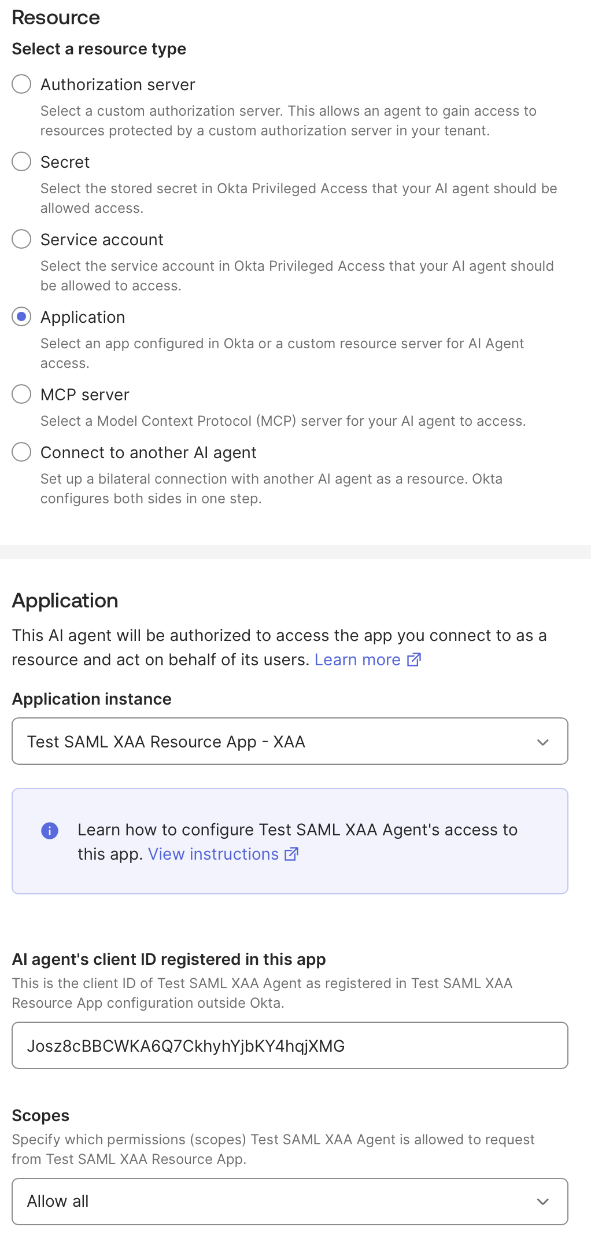591x1238 pixels.
Task: Click the MCP server option label
Action: point(85,395)
